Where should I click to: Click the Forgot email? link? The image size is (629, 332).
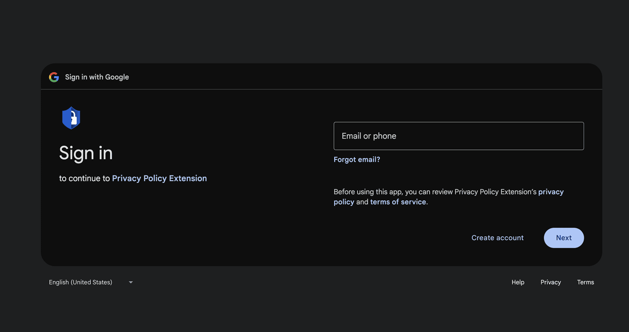point(357,160)
